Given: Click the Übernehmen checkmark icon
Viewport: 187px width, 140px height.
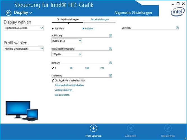Looking at the screenshot, I should coord(168,128).
